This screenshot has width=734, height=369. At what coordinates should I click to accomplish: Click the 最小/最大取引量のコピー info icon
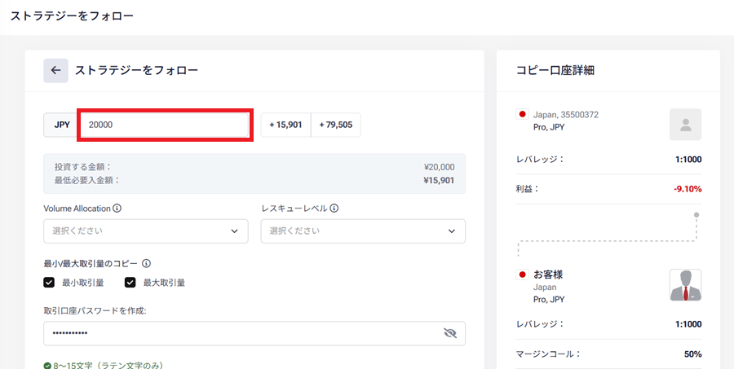pyautogui.click(x=146, y=263)
